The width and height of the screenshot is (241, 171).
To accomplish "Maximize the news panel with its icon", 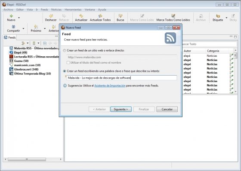I will click(x=235, y=37).
